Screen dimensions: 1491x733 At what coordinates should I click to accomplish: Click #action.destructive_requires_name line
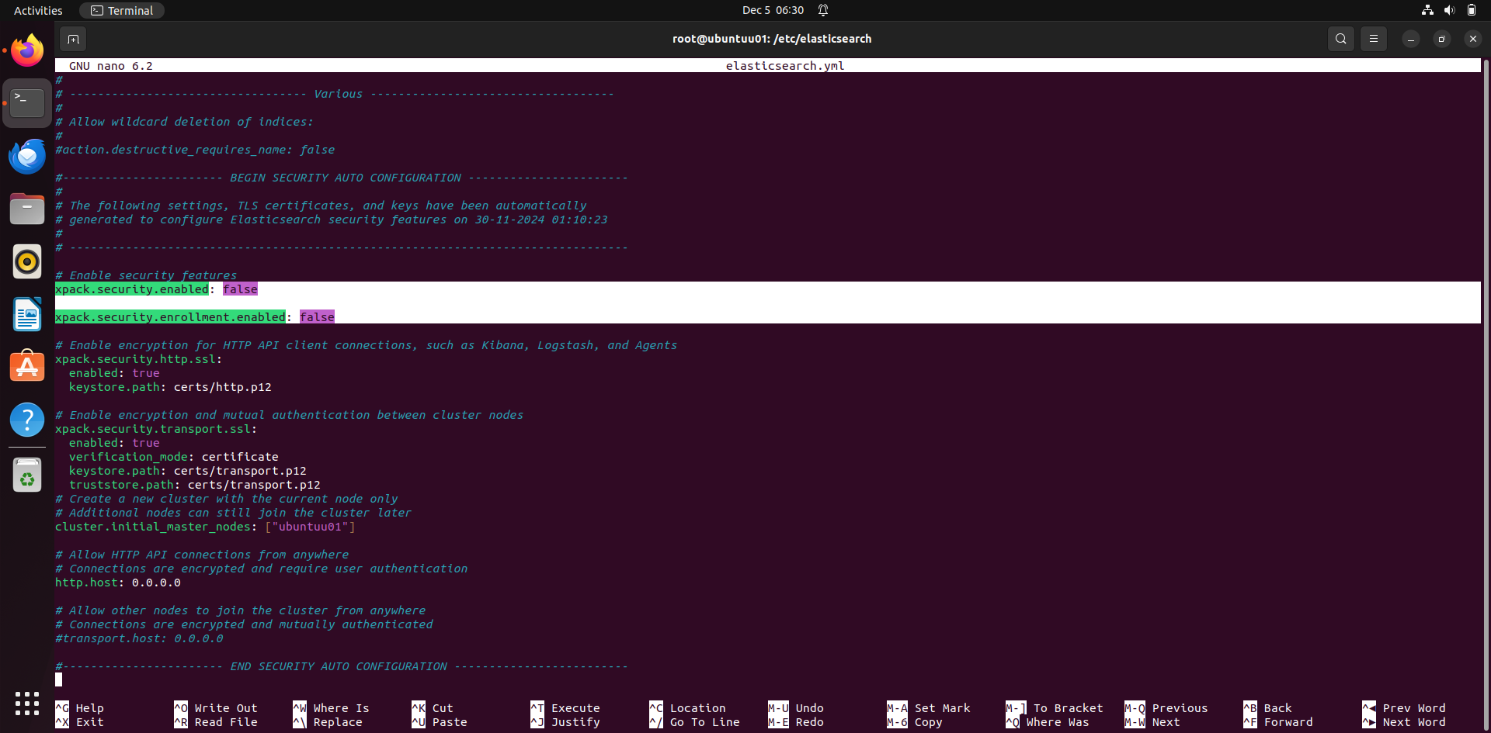point(195,150)
